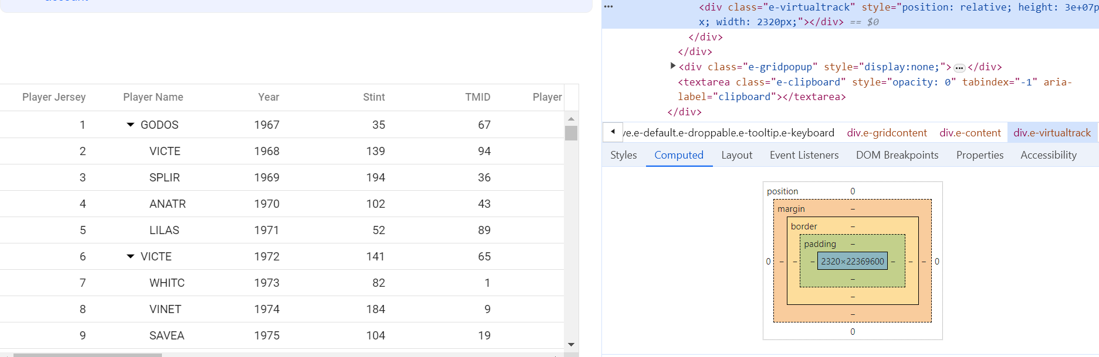Open the three-dot actions beside selected element
This screenshot has width=1099, height=357.
tap(608, 7)
